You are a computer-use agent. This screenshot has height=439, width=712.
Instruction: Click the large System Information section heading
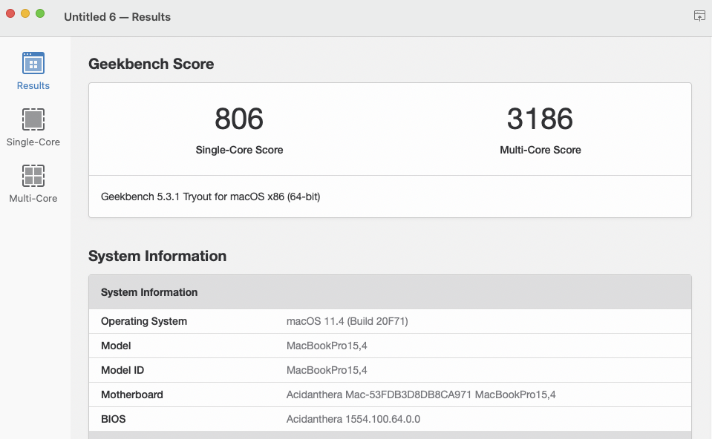[157, 256]
